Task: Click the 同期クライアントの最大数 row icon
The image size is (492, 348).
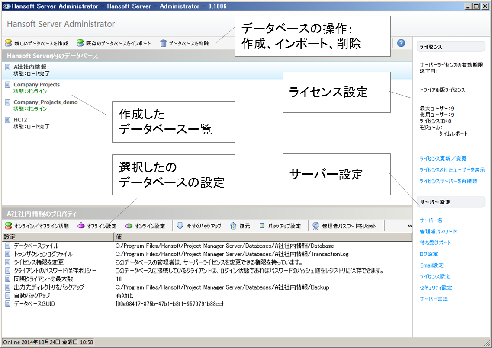Action: click(8, 279)
